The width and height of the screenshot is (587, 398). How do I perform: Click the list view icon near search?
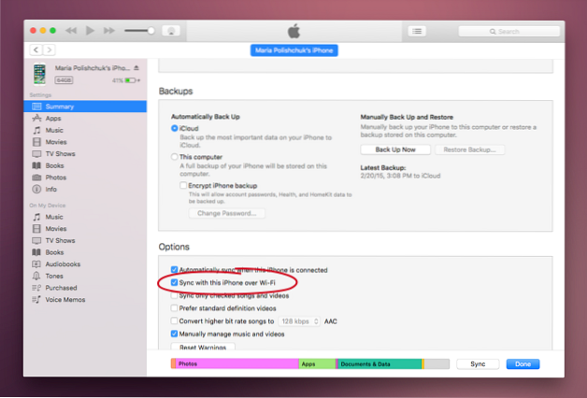point(416,31)
